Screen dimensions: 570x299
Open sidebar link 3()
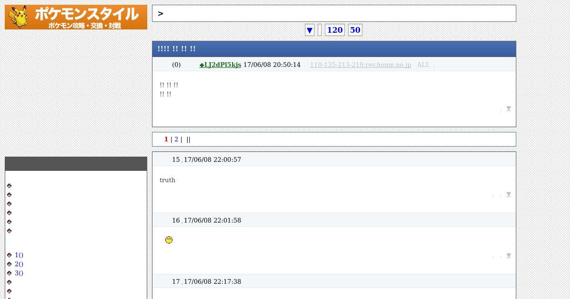pyautogui.click(x=19, y=273)
